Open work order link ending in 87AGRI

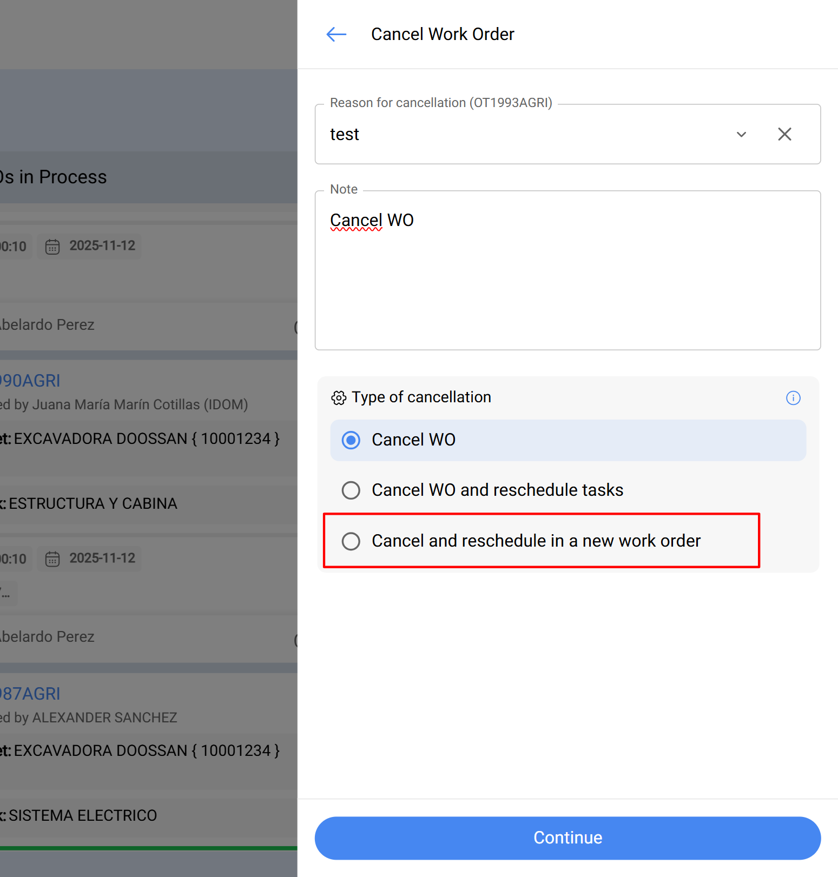pos(30,694)
